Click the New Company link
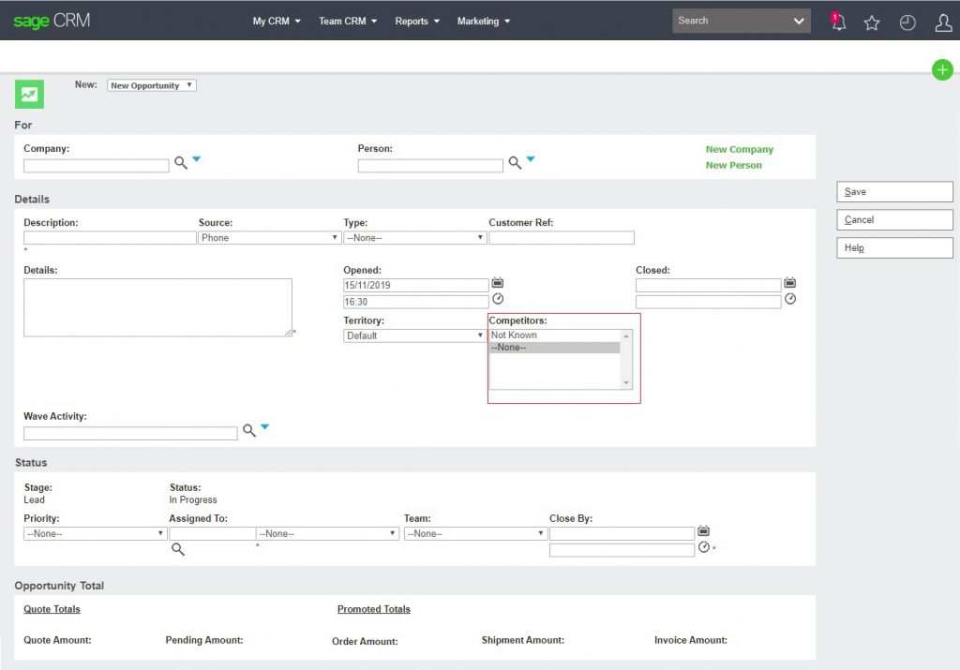The image size is (960, 670). [x=739, y=149]
